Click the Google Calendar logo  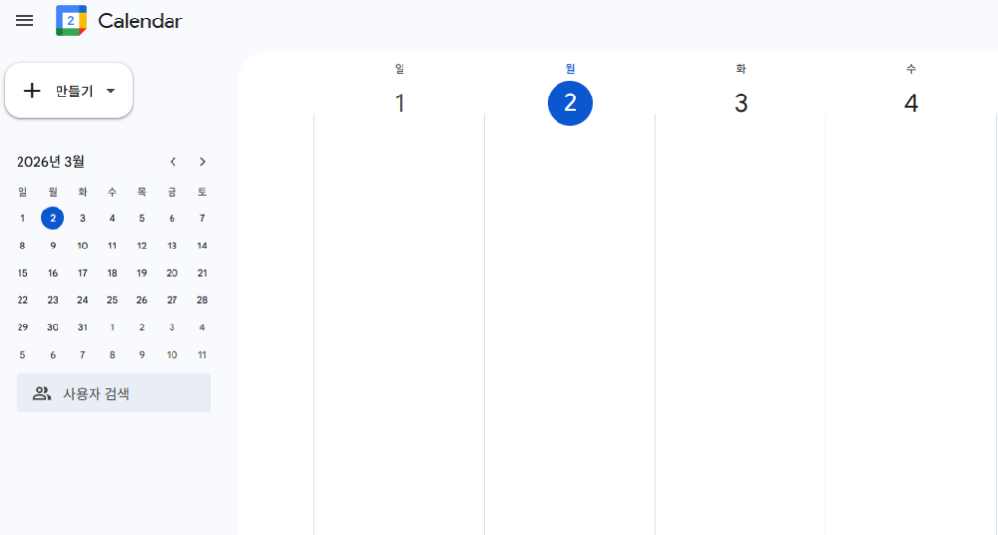click(70, 20)
